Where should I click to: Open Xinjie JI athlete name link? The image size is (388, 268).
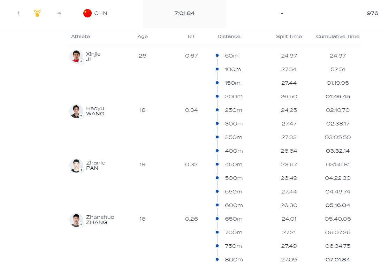pos(93,56)
